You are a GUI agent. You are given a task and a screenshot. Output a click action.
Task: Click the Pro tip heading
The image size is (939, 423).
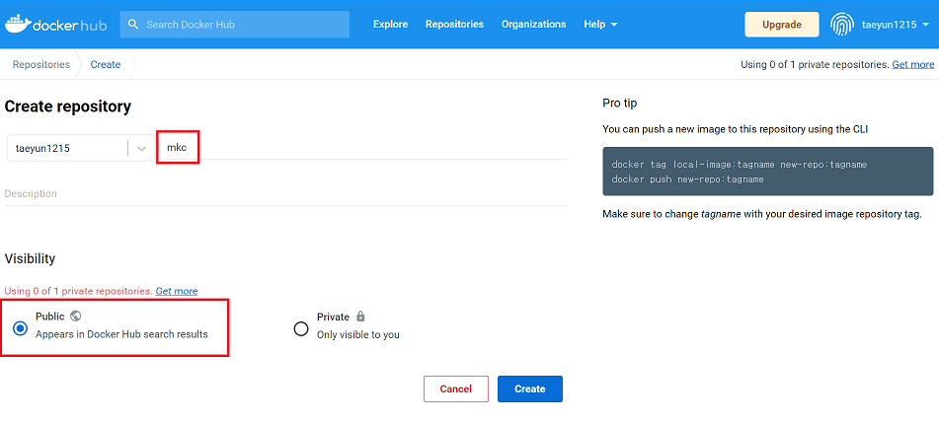(x=620, y=103)
